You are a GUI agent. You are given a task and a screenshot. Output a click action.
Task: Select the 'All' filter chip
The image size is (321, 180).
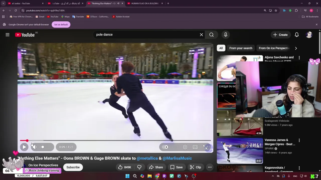pos(221,48)
